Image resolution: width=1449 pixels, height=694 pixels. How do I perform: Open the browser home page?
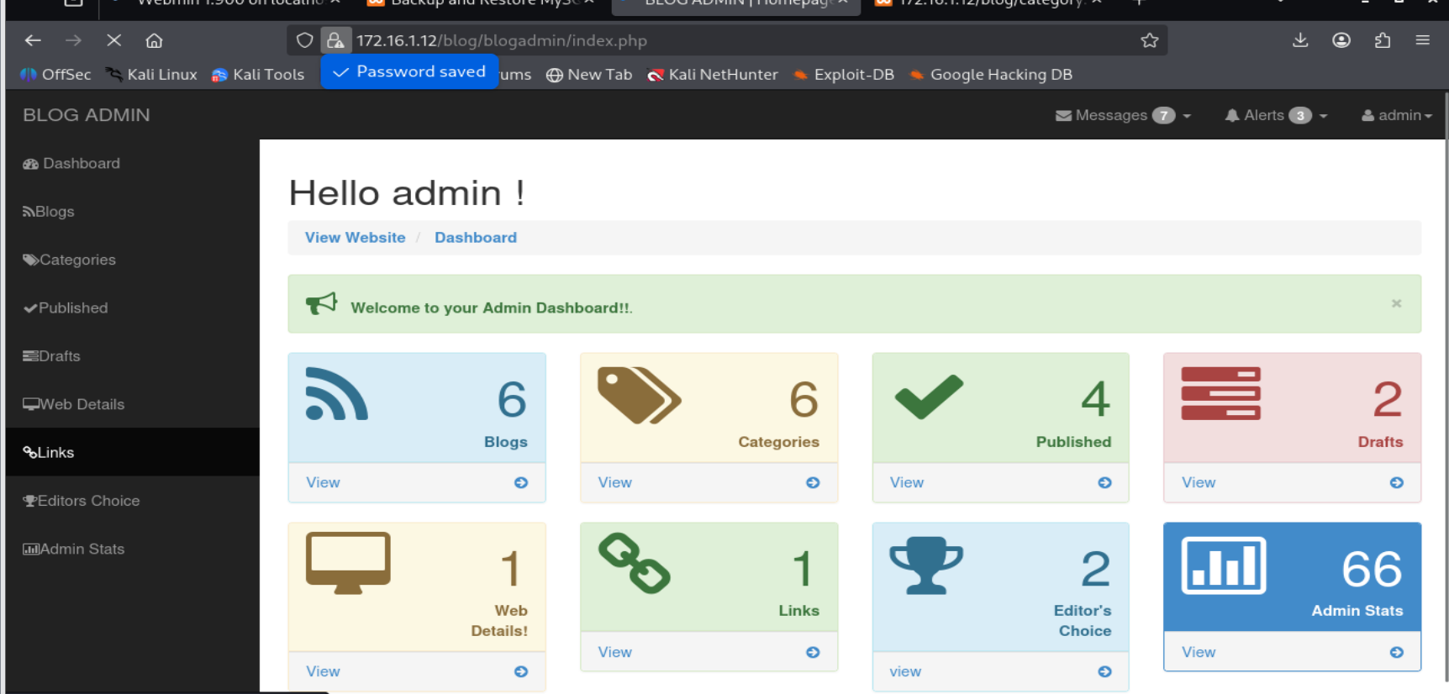coord(154,40)
